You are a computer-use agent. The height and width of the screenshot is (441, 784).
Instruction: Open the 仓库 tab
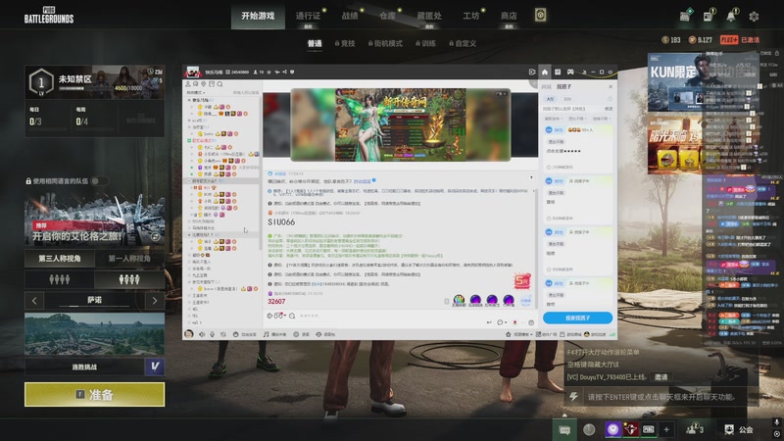(387, 16)
